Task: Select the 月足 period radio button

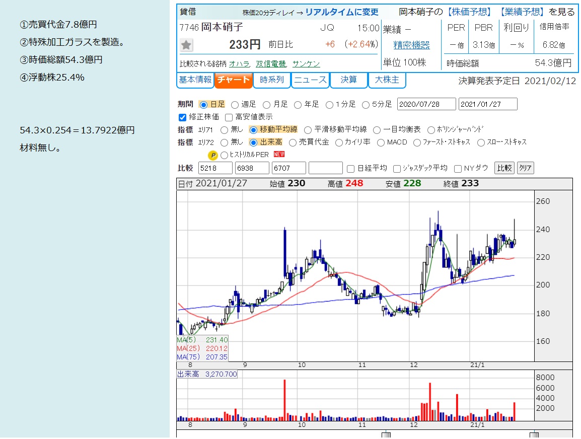Action: click(266, 105)
